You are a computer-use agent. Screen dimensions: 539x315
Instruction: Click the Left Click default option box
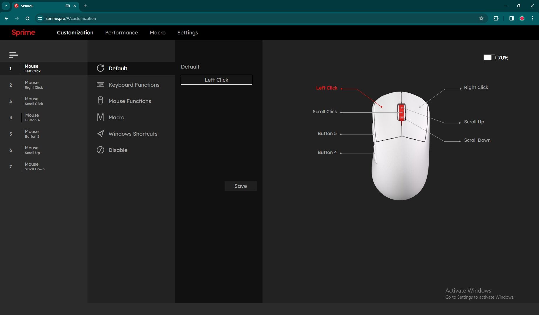tap(216, 80)
